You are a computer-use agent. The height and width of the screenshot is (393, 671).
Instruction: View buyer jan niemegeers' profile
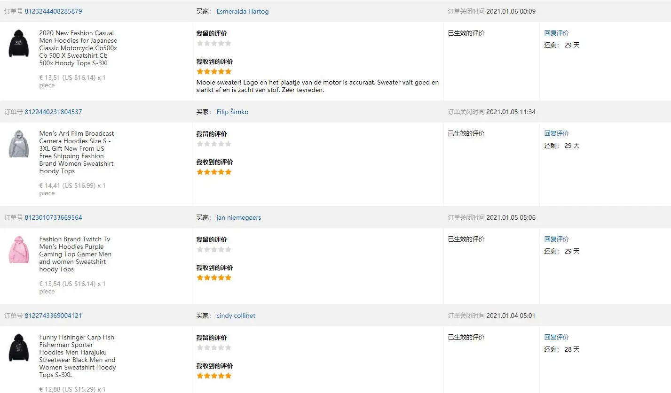(x=238, y=217)
